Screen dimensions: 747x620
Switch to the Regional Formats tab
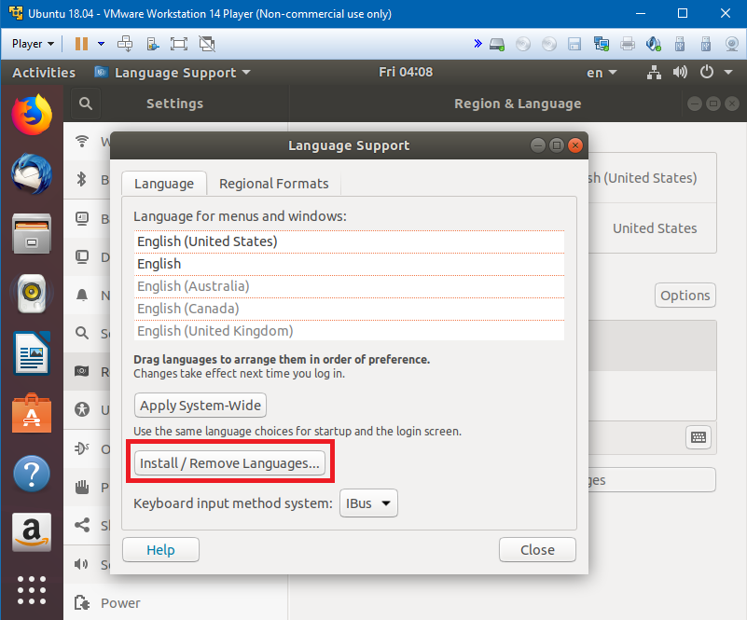[274, 184]
